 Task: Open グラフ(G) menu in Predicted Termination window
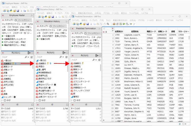[x=141, y=20]
